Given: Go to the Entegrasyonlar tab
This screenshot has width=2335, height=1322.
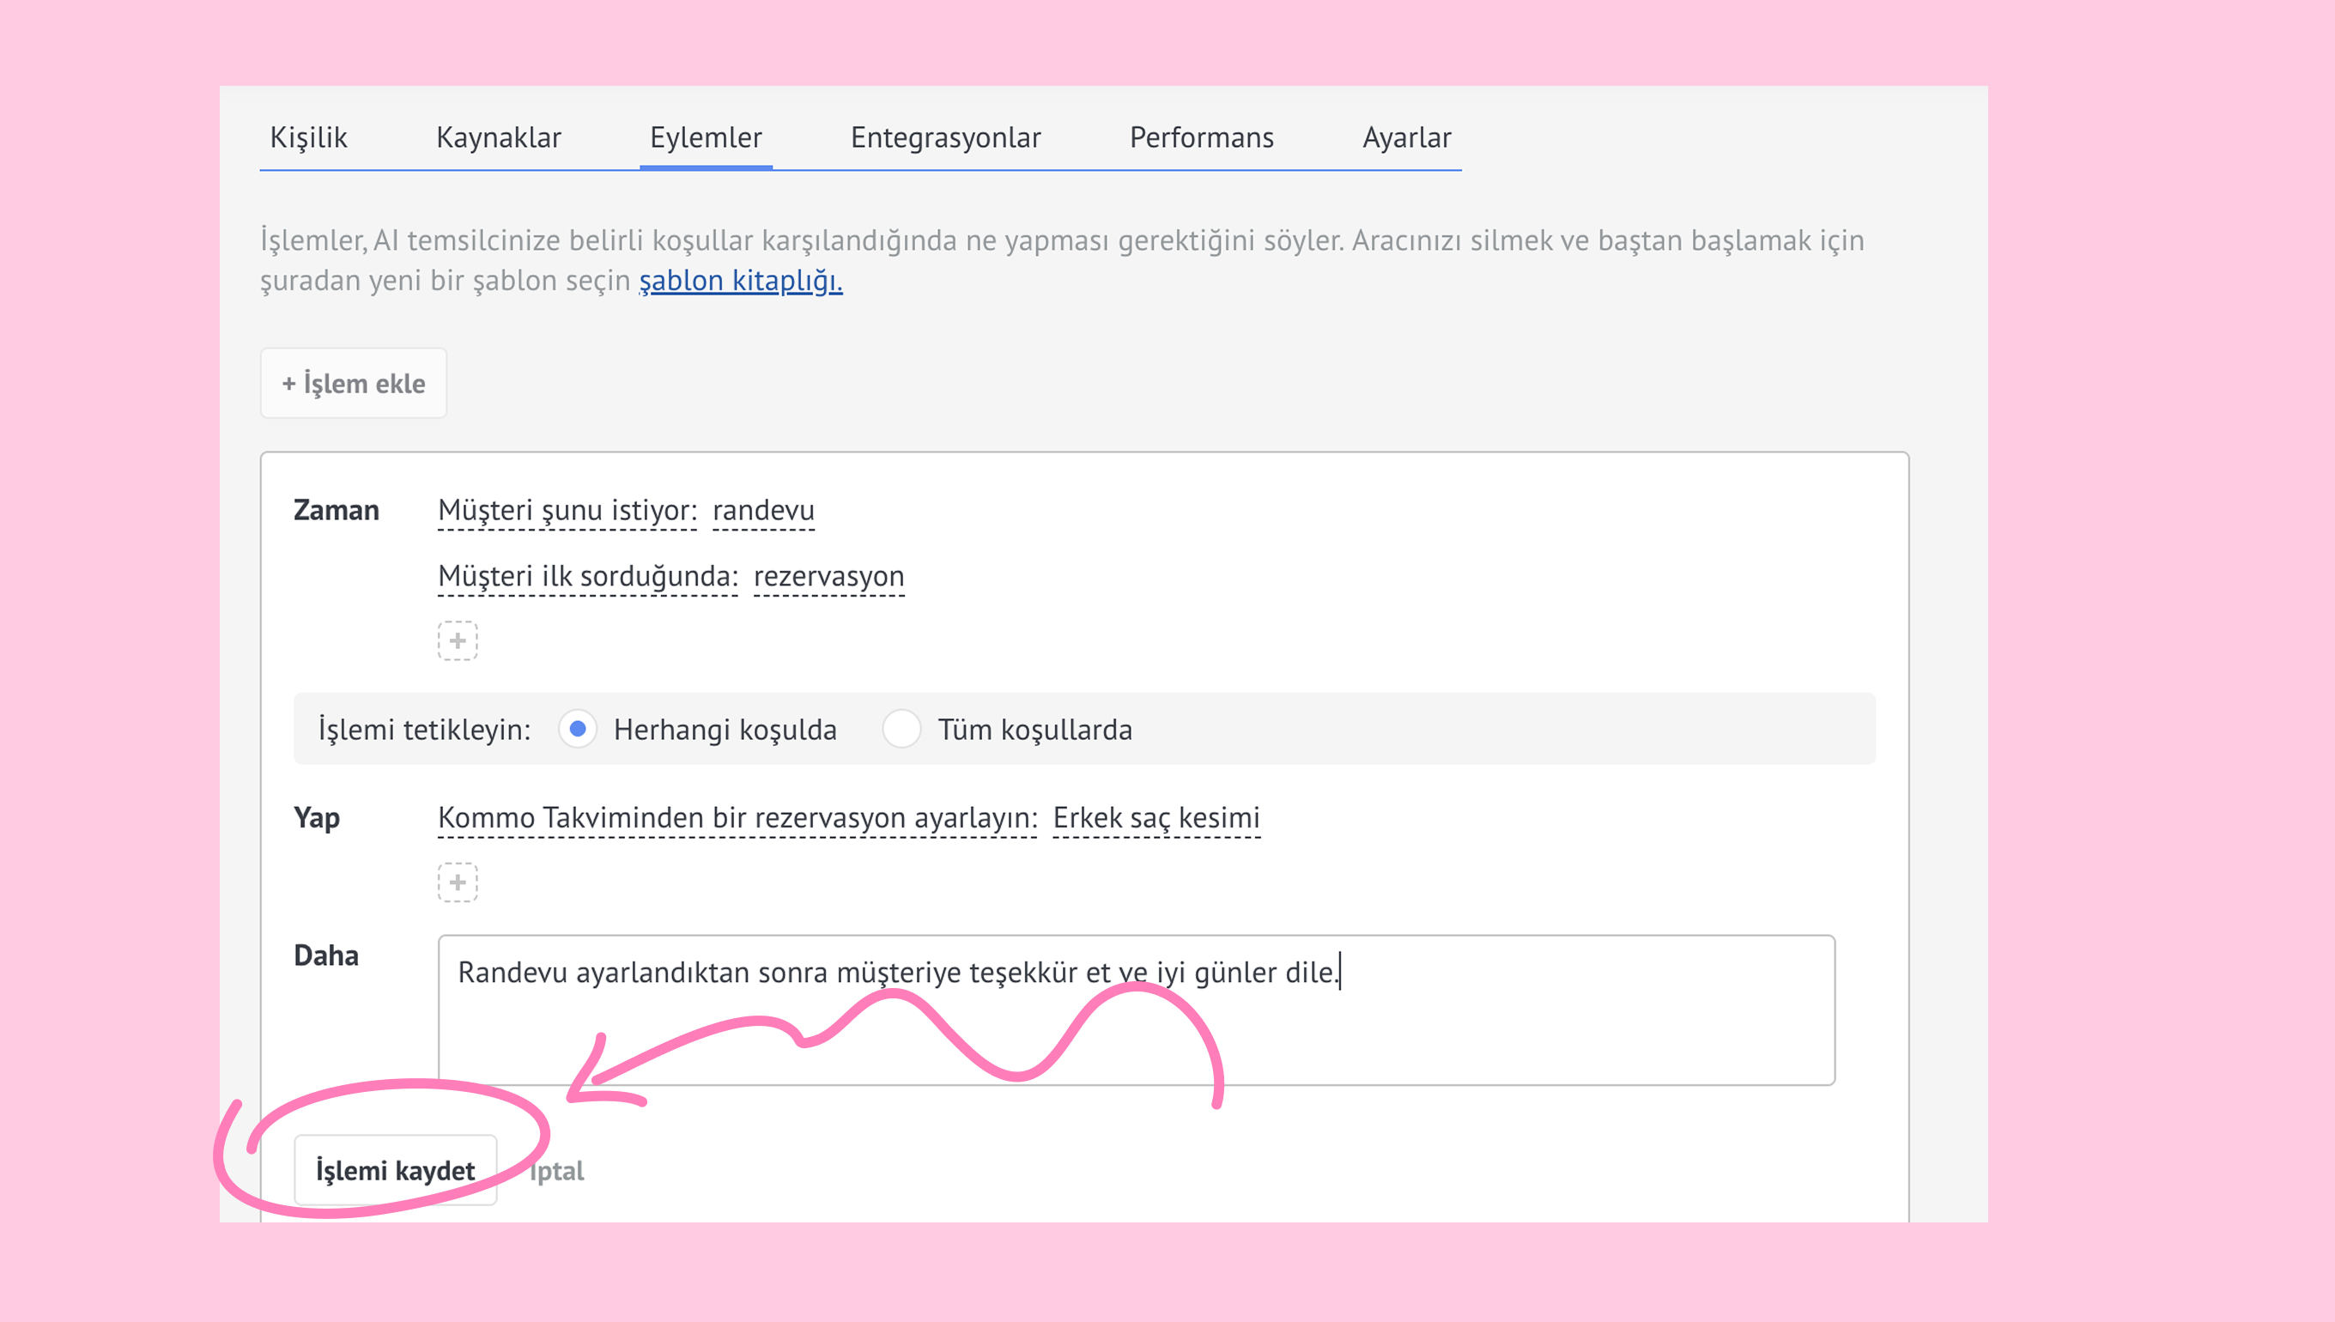Looking at the screenshot, I should coord(945,137).
